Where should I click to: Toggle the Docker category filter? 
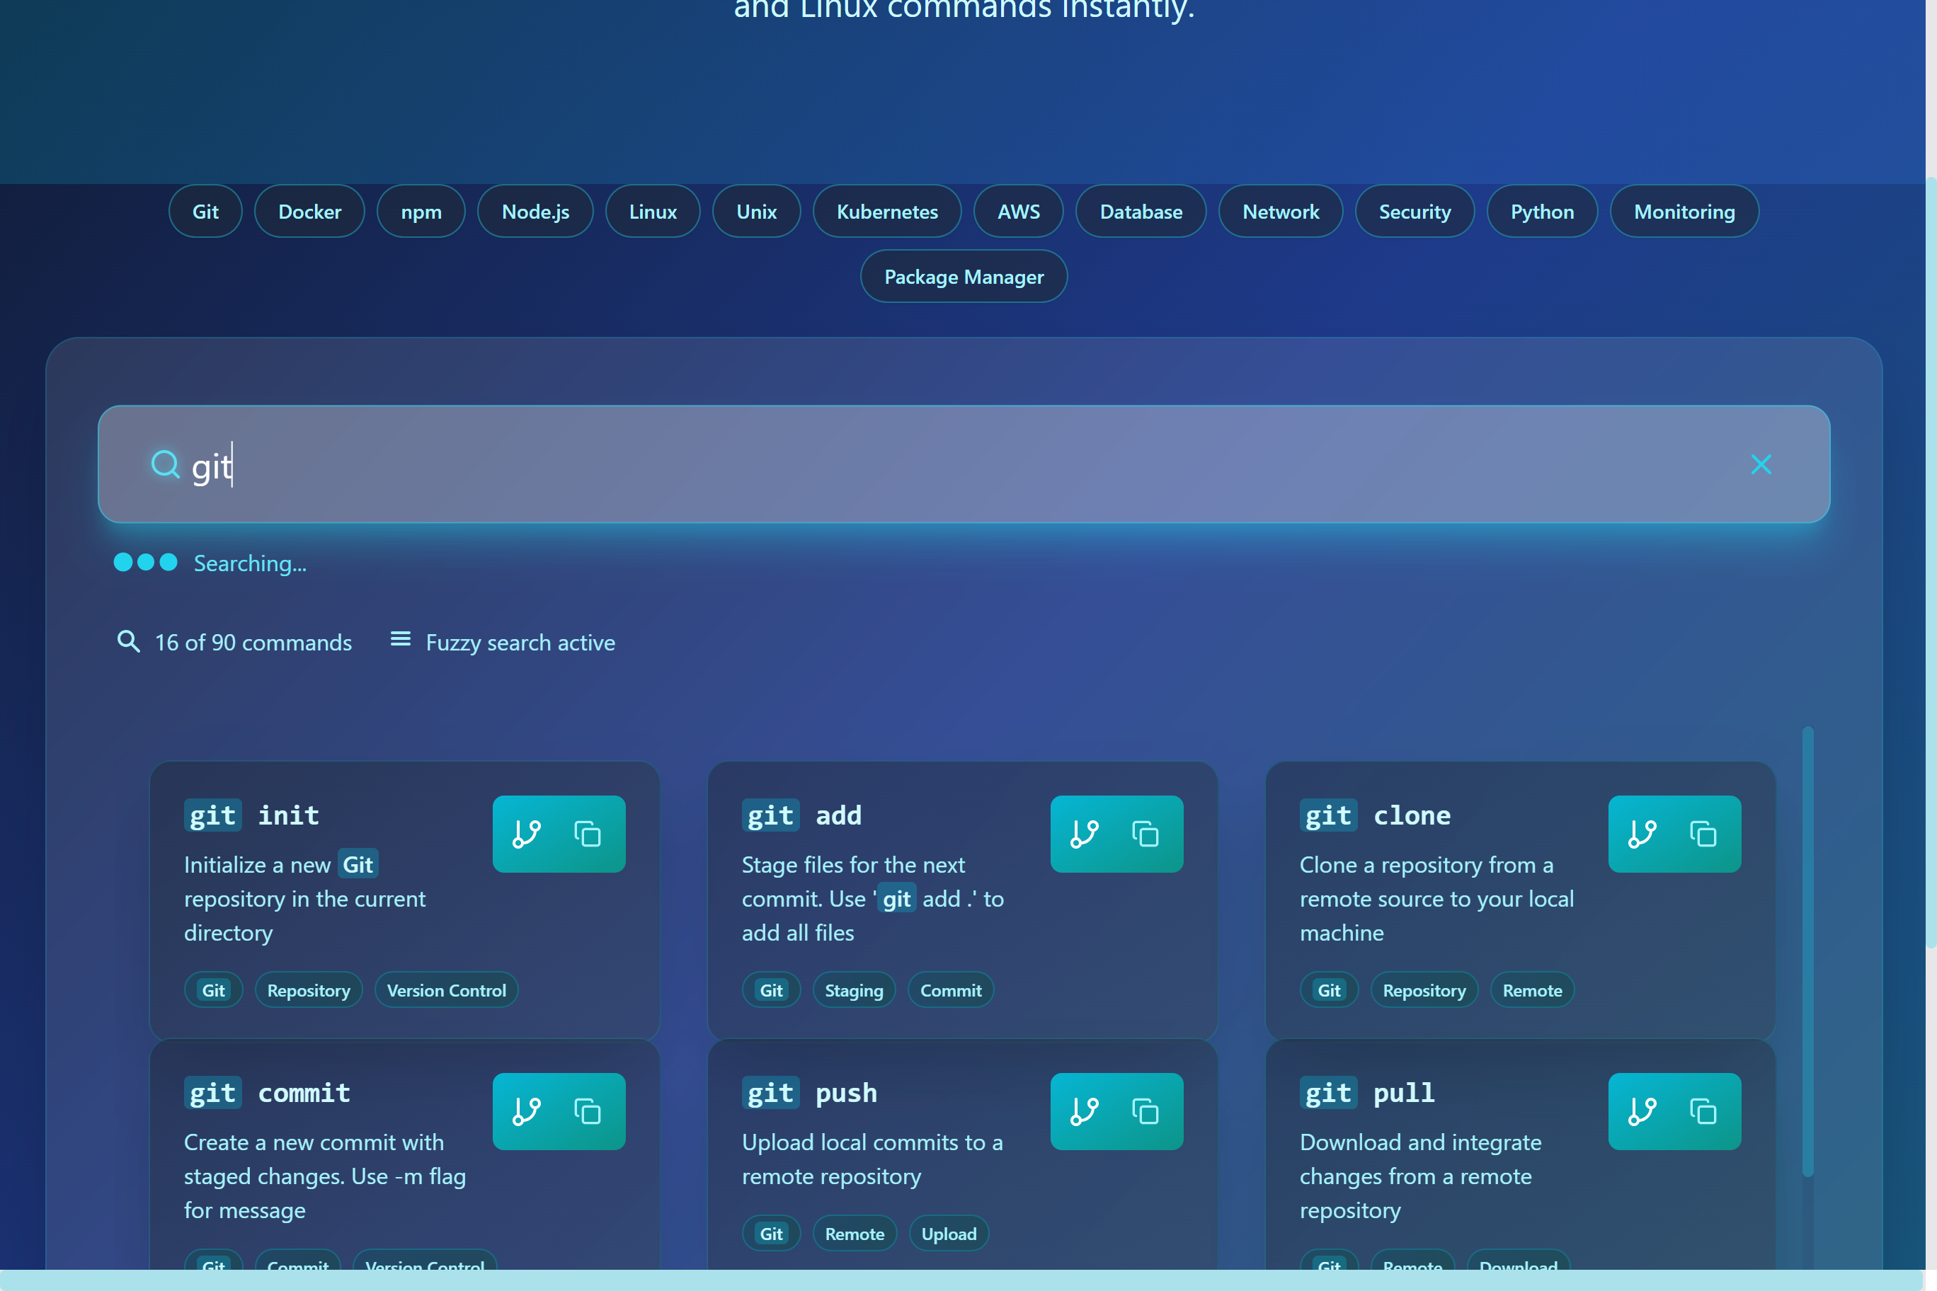click(x=309, y=211)
